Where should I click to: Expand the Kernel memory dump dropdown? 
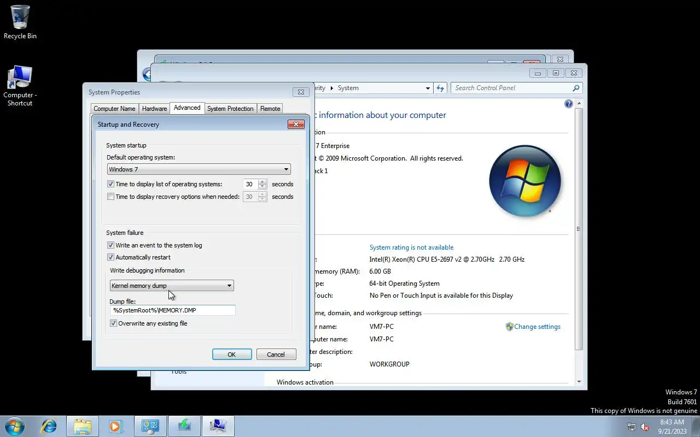pyautogui.click(x=172, y=286)
